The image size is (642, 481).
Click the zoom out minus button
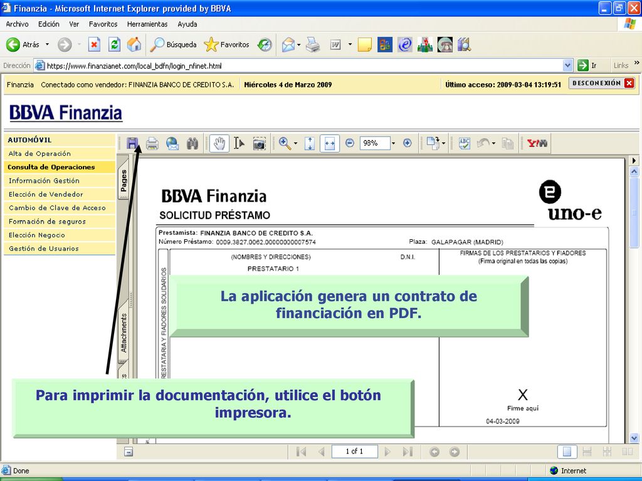350,143
